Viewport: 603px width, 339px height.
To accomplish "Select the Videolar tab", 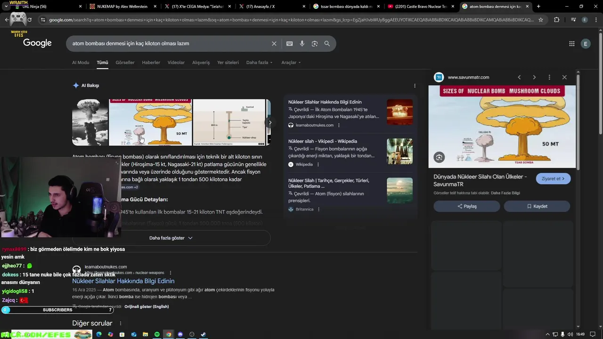I will click(176, 63).
